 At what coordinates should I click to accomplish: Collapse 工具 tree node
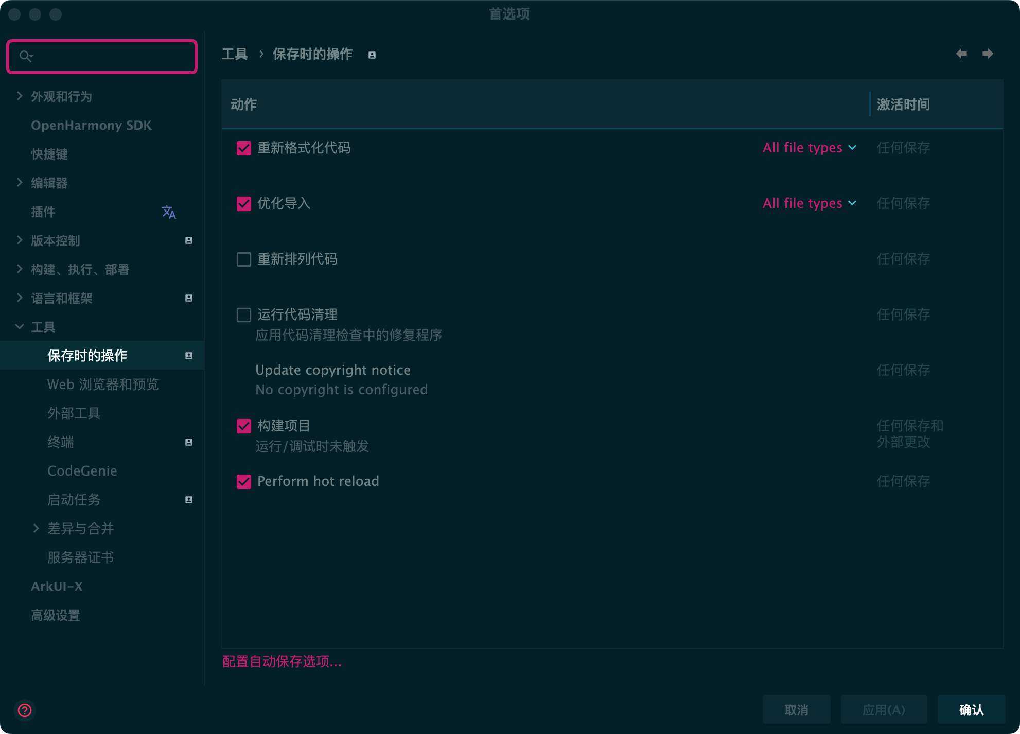20,326
